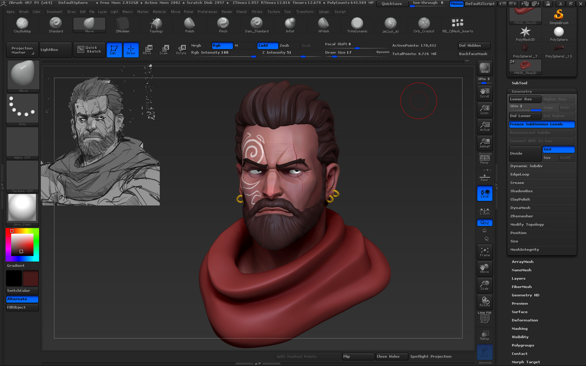The width and height of the screenshot is (586, 366).
Task: Select the Topology brush
Action: click(x=156, y=25)
